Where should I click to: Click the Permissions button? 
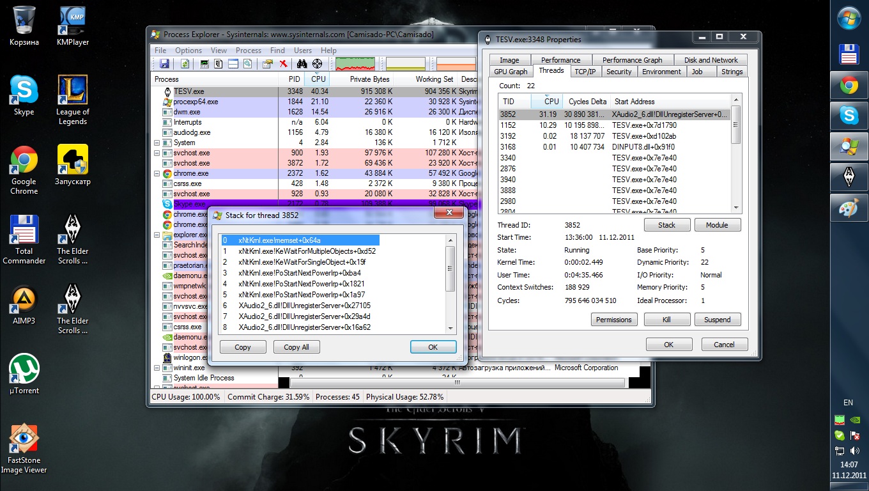pyautogui.click(x=614, y=320)
